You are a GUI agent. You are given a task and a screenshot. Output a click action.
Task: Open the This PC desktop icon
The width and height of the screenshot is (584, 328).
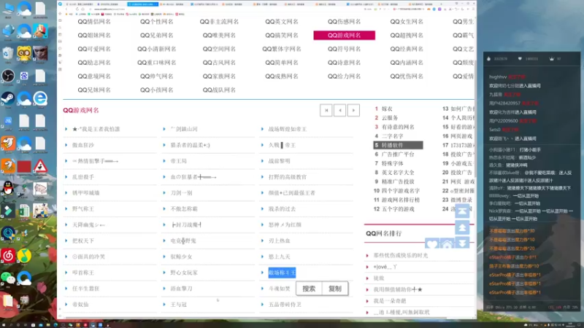click(8, 9)
